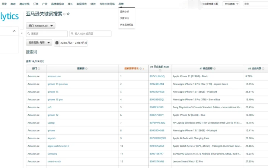Image resolution: width=268 pixels, height=168 pixels.
Task: Click the 输入 ASIN 或商品 input field
Action: pos(90,34)
